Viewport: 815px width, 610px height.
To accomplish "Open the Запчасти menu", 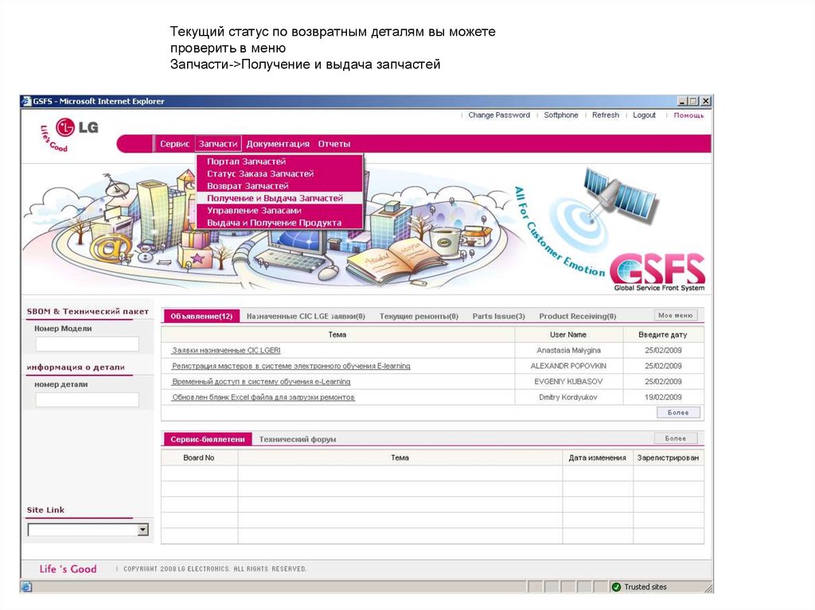I will 218,144.
